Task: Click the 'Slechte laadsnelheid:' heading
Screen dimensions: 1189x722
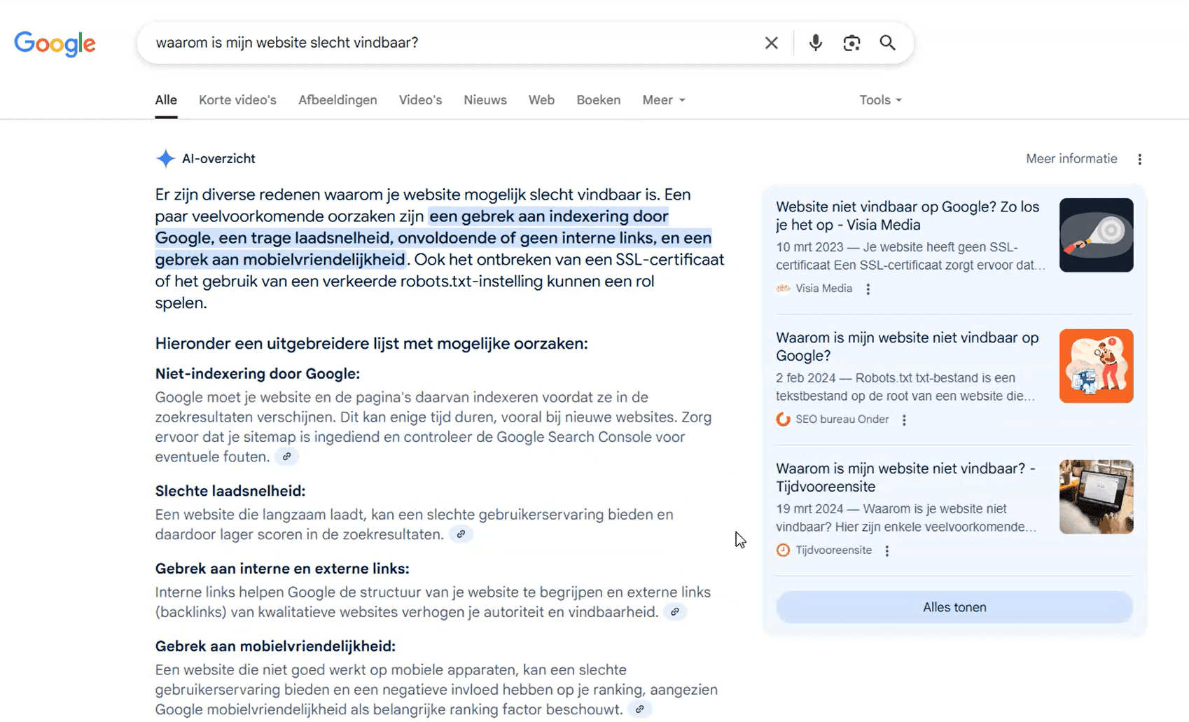Action: pyautogui.click(x=230, y=492)
